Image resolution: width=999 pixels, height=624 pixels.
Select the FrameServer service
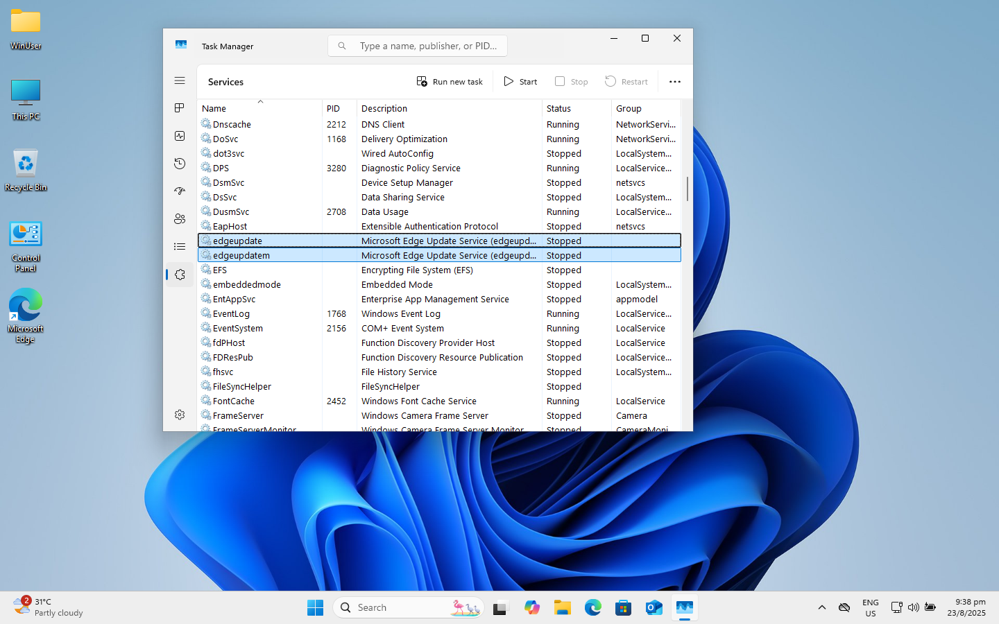pos(439,415)
